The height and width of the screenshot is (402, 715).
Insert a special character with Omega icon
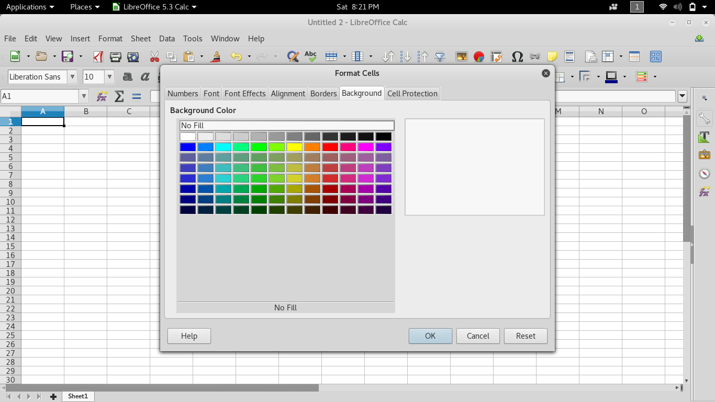517,56
